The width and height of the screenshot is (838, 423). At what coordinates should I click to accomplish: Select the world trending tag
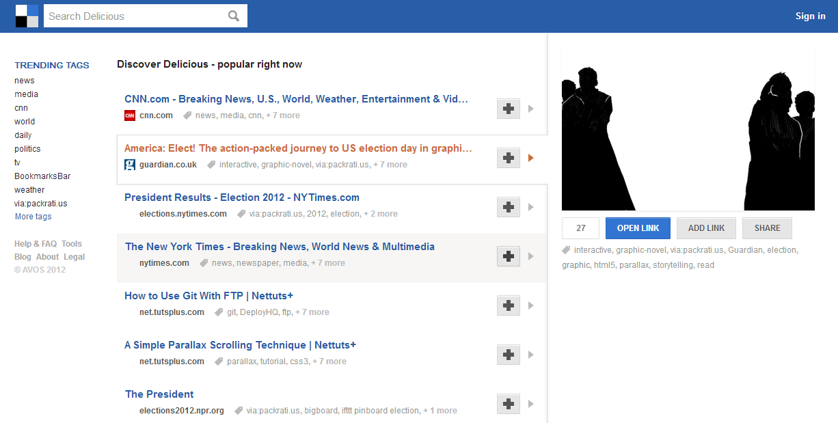[25, 122]
